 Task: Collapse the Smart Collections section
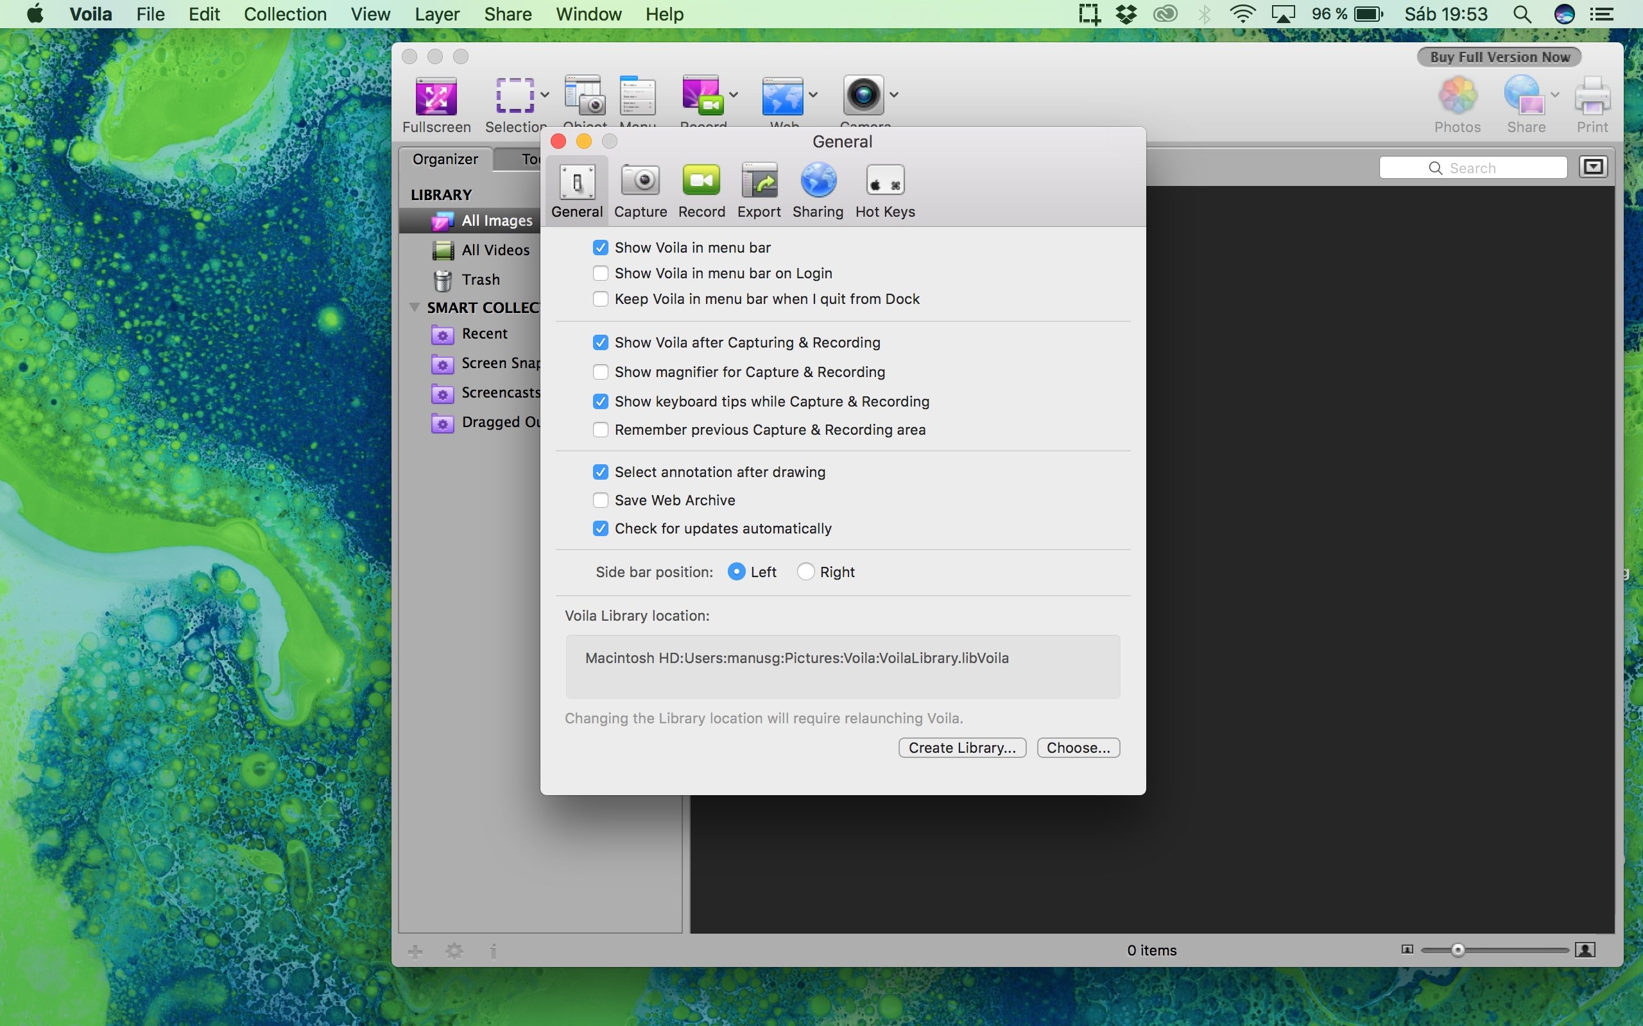(x=414, y=307)
